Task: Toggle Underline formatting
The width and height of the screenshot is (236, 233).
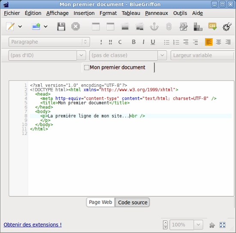Action: (x=153, y=42)
